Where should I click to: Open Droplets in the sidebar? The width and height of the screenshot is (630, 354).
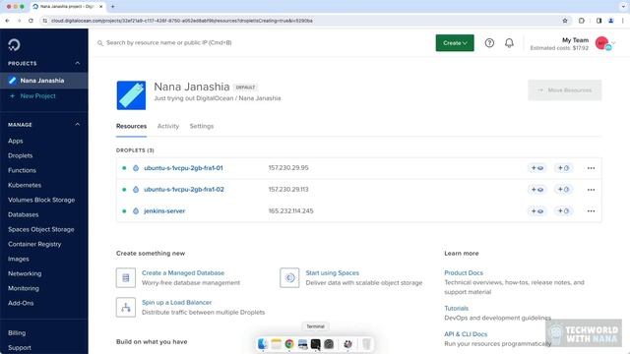click(20, 155)
